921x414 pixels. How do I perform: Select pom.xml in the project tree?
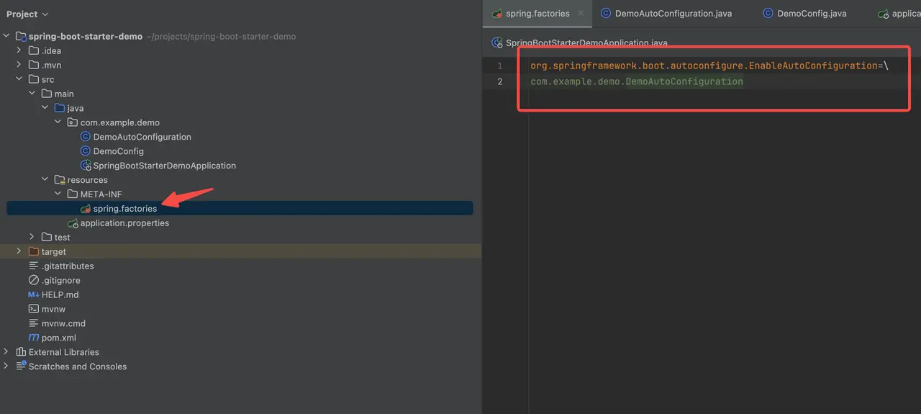58,338
